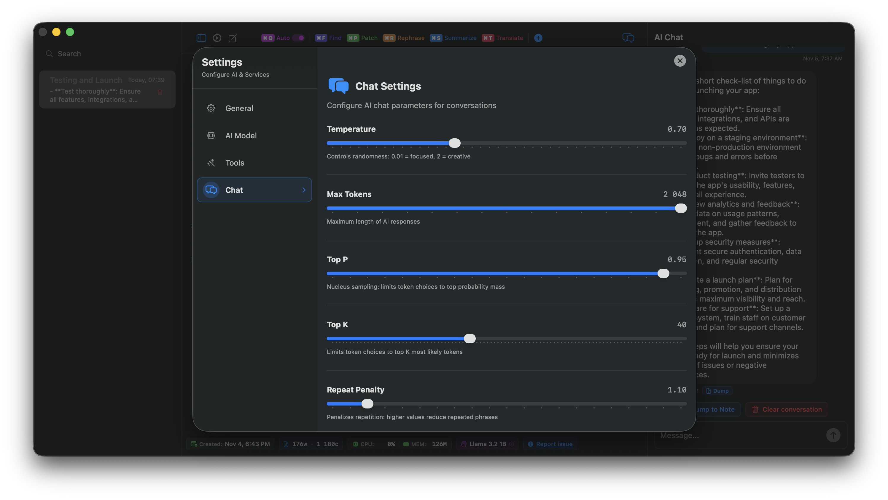Click the blue plus action toggle
This screenshot has height=500, width=888.
pos(538,38)
